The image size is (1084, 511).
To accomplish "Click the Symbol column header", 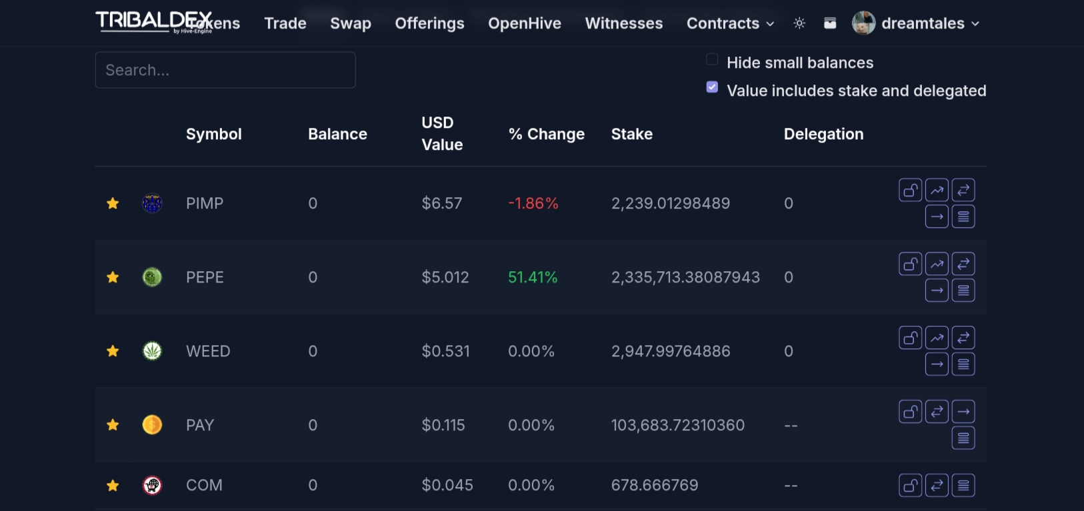I will (213, 134).
